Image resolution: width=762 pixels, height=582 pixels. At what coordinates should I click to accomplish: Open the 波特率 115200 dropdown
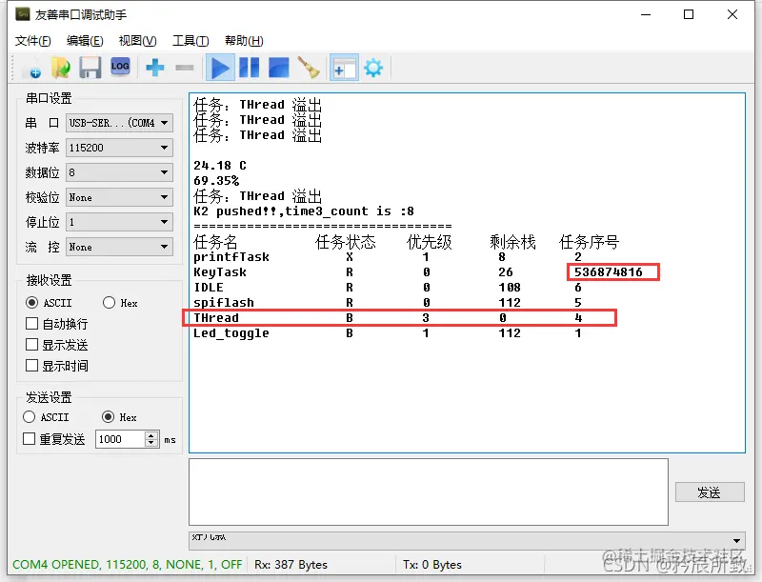pos(119,148)
